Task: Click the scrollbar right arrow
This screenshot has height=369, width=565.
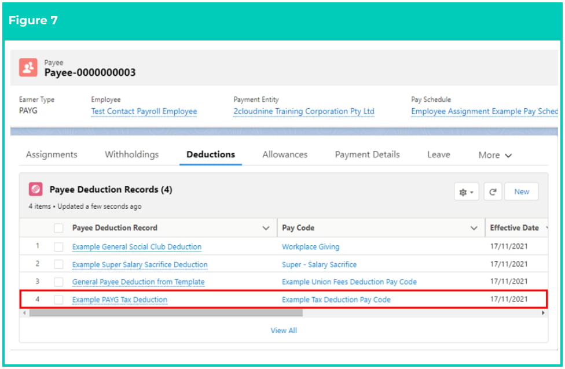Action: point(543,313)
